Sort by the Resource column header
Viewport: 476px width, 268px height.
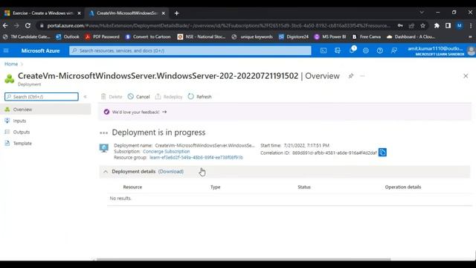[132, 187]
